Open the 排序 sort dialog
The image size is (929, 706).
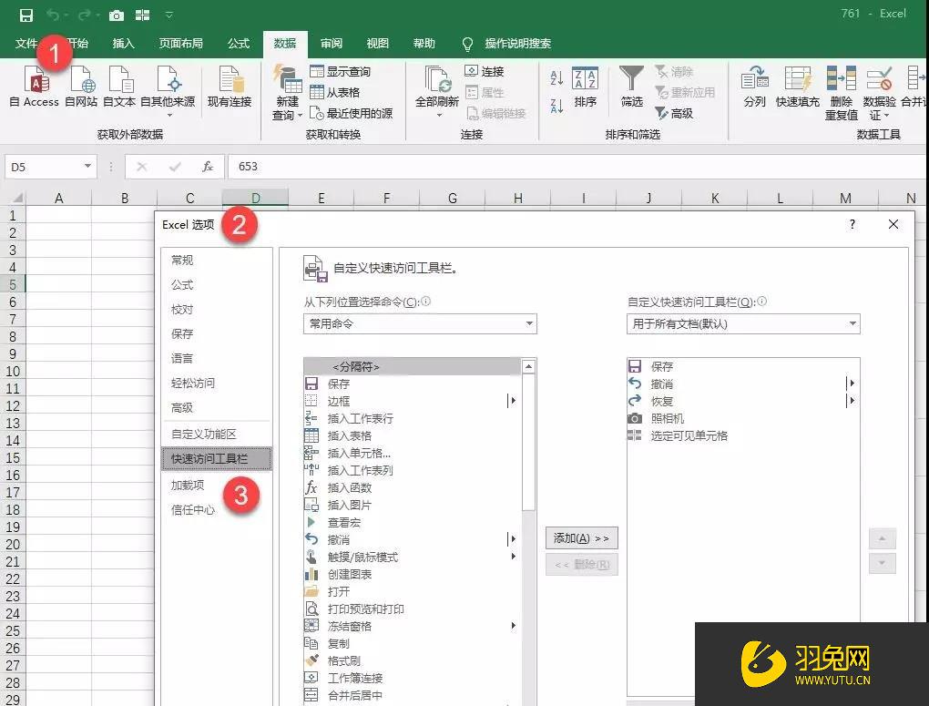point(585,87)
